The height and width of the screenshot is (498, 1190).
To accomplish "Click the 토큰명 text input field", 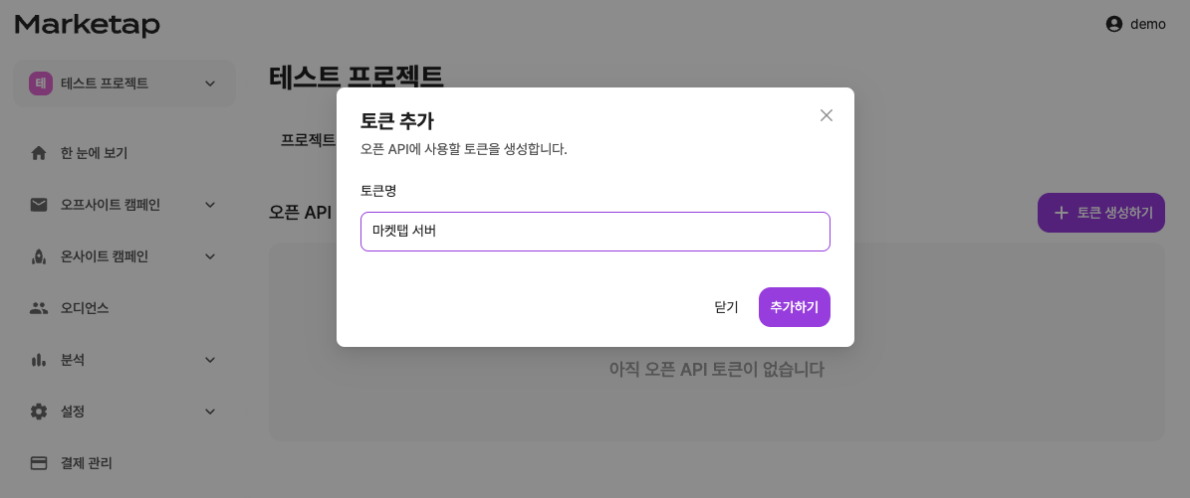I will click(x=595, y=232).
